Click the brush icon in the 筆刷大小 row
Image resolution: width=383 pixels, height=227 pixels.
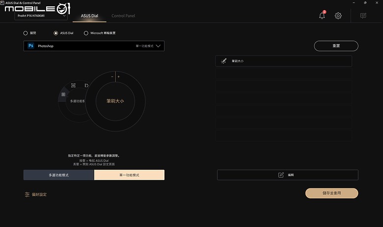pyautogui.click(x=223, y=61)
